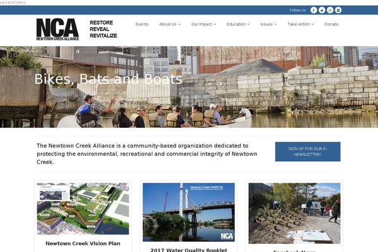Viewport: 378px width, 252px height.
Task: Open the NCA Facebook page icon
Action: coord(314,10)
